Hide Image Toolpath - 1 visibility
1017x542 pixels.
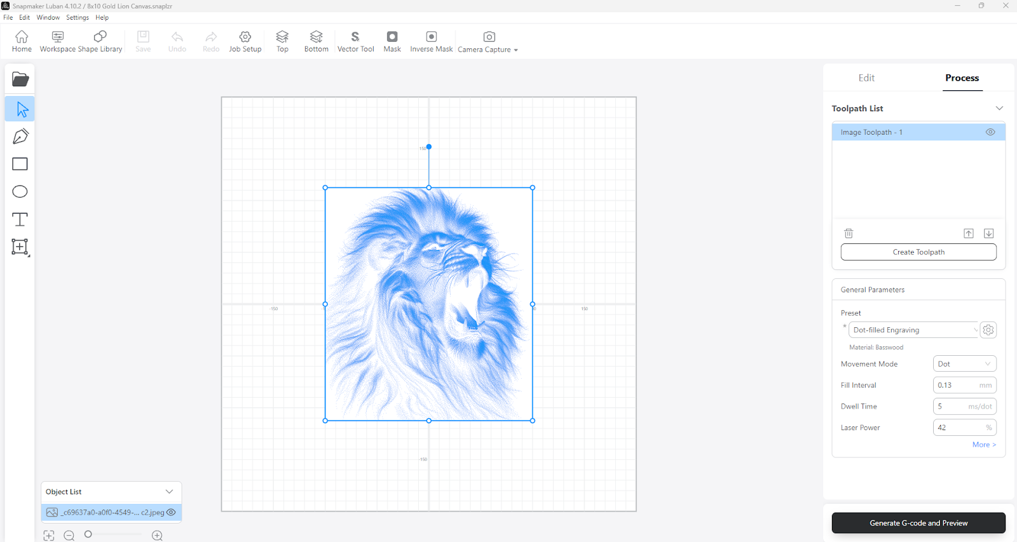(990, 132)
